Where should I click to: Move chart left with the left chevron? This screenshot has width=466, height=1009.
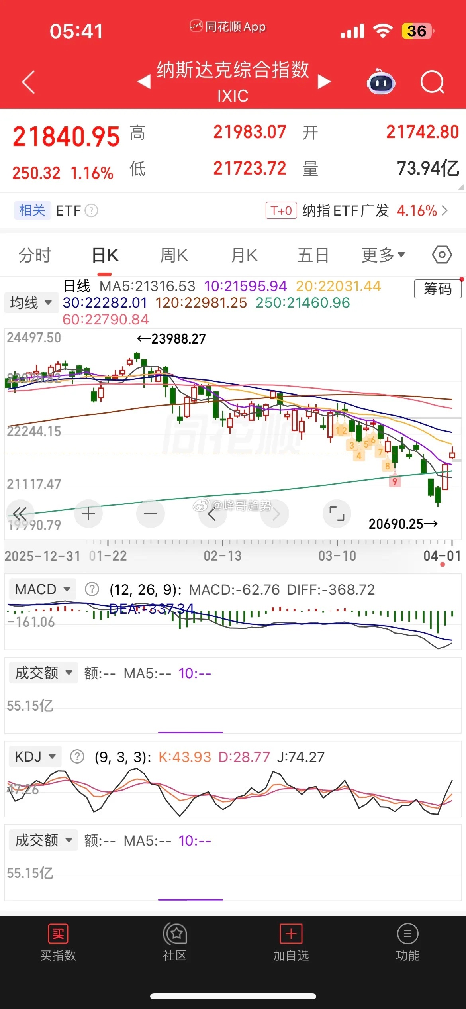point(212,513)
